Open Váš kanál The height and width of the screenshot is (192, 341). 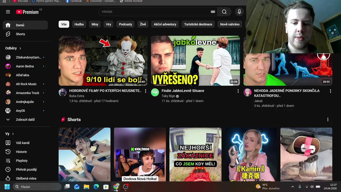click(x=25, y=143)
